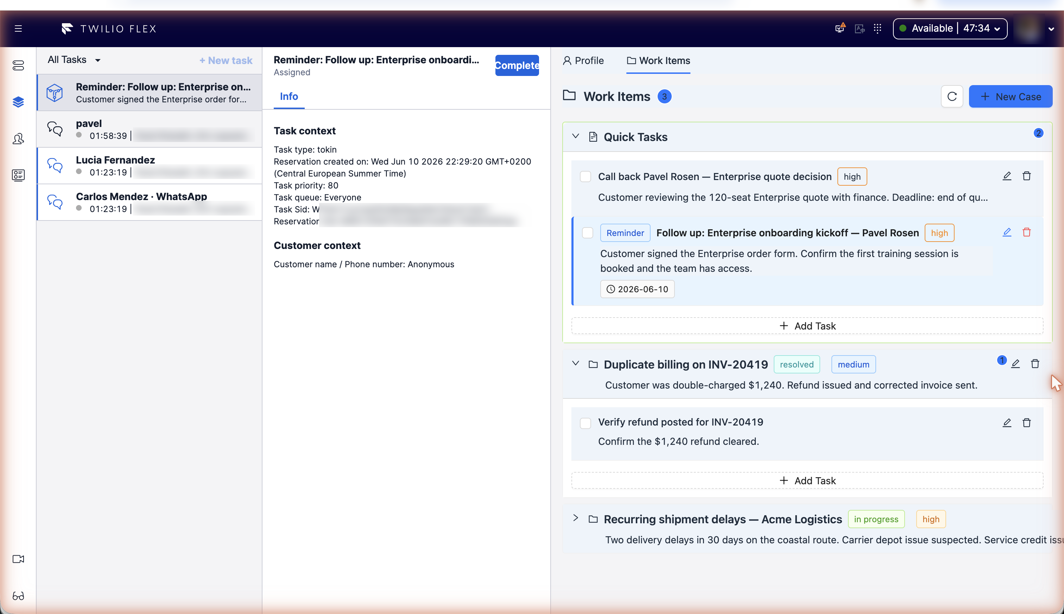This screenshot has height=614, width=1064.
Task: Delete the Call back Pavel Rosen task
Action: tap(1027, 176)
